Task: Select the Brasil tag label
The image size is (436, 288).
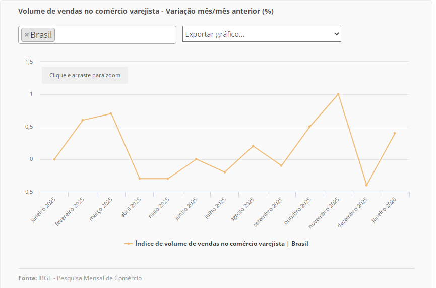Action: 41,35
